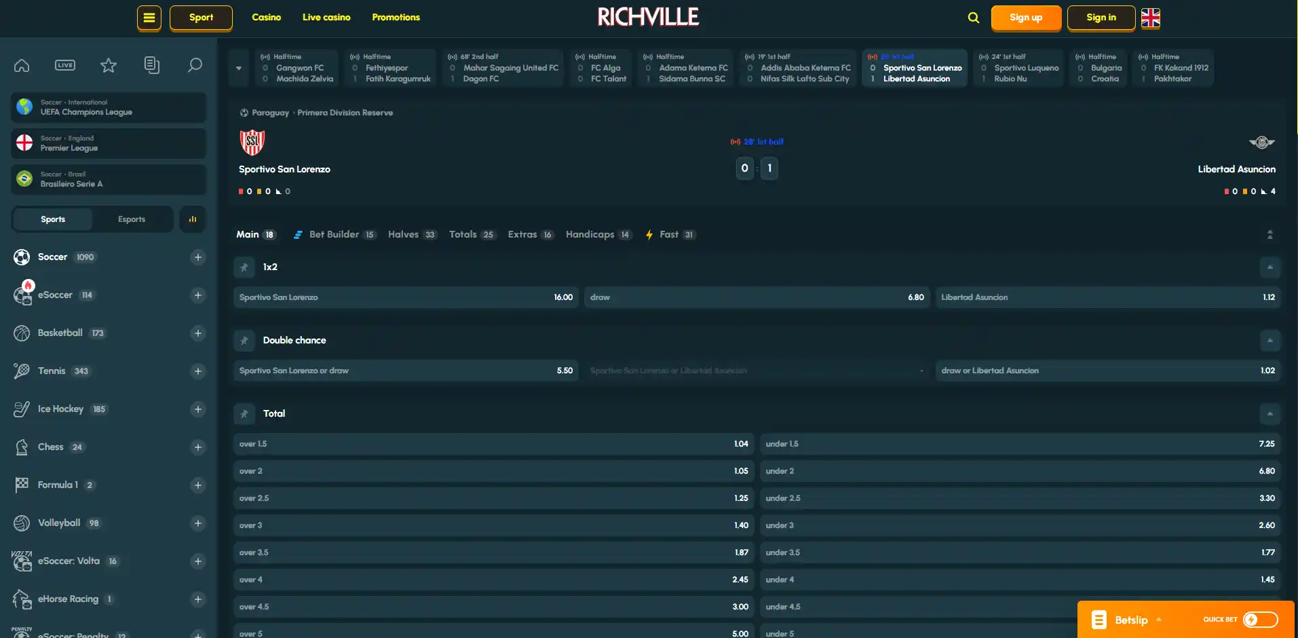Pin the Total market
This screenshot has width=1298, height=638.
click(x=244, y=414)
